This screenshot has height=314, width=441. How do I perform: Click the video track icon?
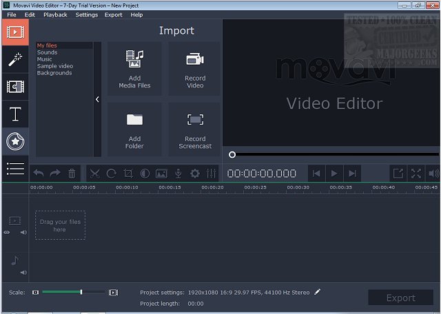[x=15, y=220]
